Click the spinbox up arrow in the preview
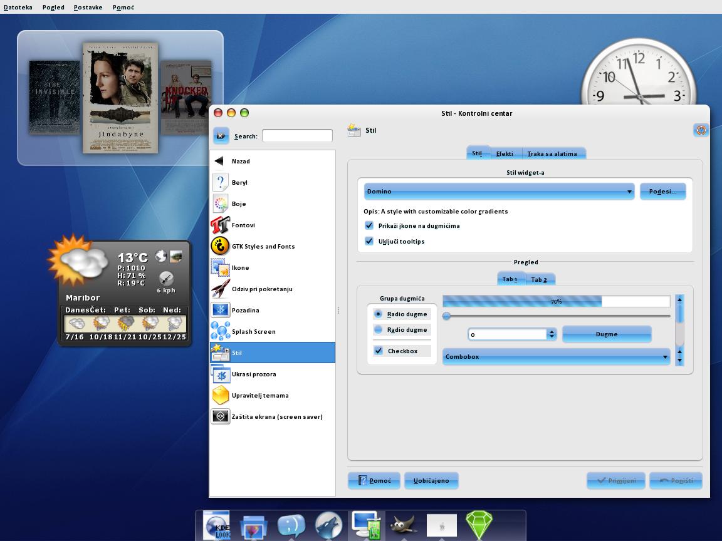 (552, 331)
